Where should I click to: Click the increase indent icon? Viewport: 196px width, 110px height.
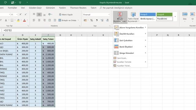(x=55, y=20)
